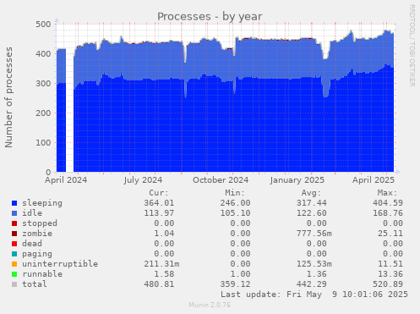The height and width of the screenshot is (314, 420).
Task: Click sleeping minimum value 246.00
Action: coord(235,203)
